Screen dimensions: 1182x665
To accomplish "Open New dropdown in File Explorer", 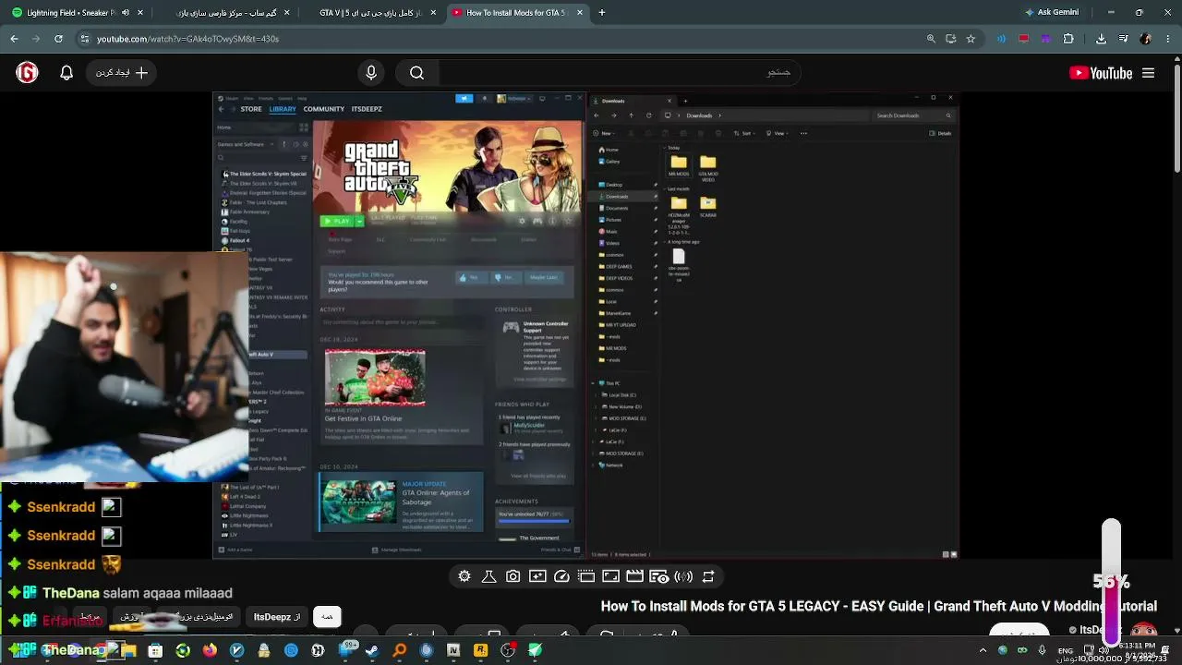I will [606, 133].
